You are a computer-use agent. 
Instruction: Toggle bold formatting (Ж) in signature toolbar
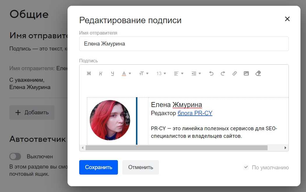coord(89,74)
